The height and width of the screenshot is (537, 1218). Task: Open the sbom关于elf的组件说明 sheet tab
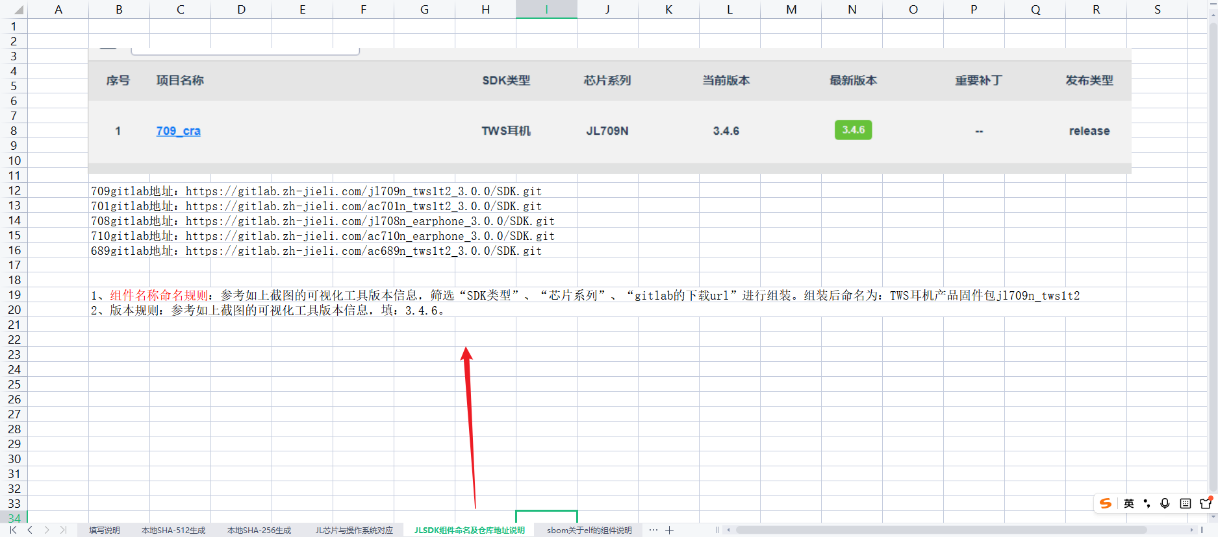(589, 530)
